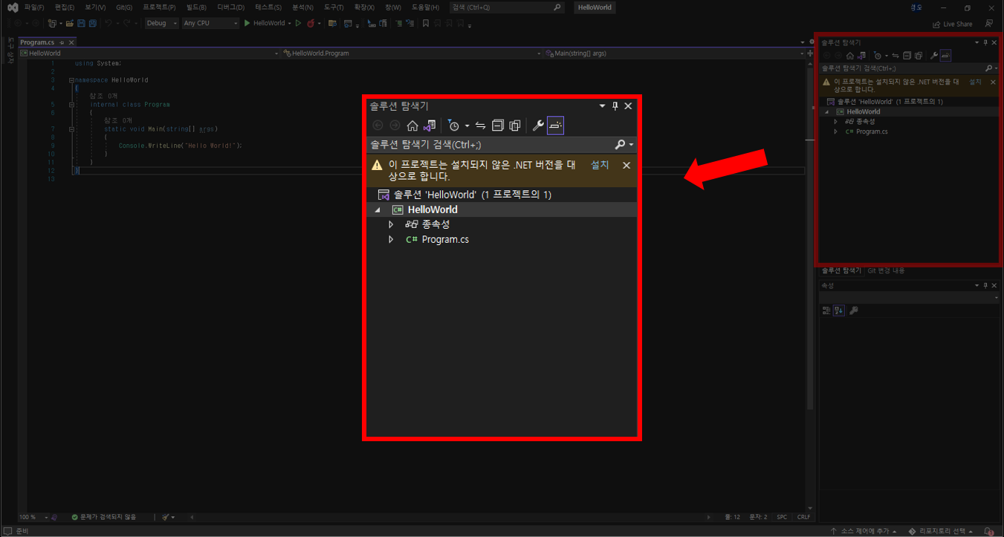Click the Sync with Active Document arrows in the enlarged callout
The height and width of the screenshot is (537, 1004).
[481, 126]
